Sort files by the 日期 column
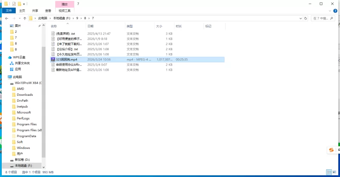Screen dimensions: 340x177 pos(90,26)
